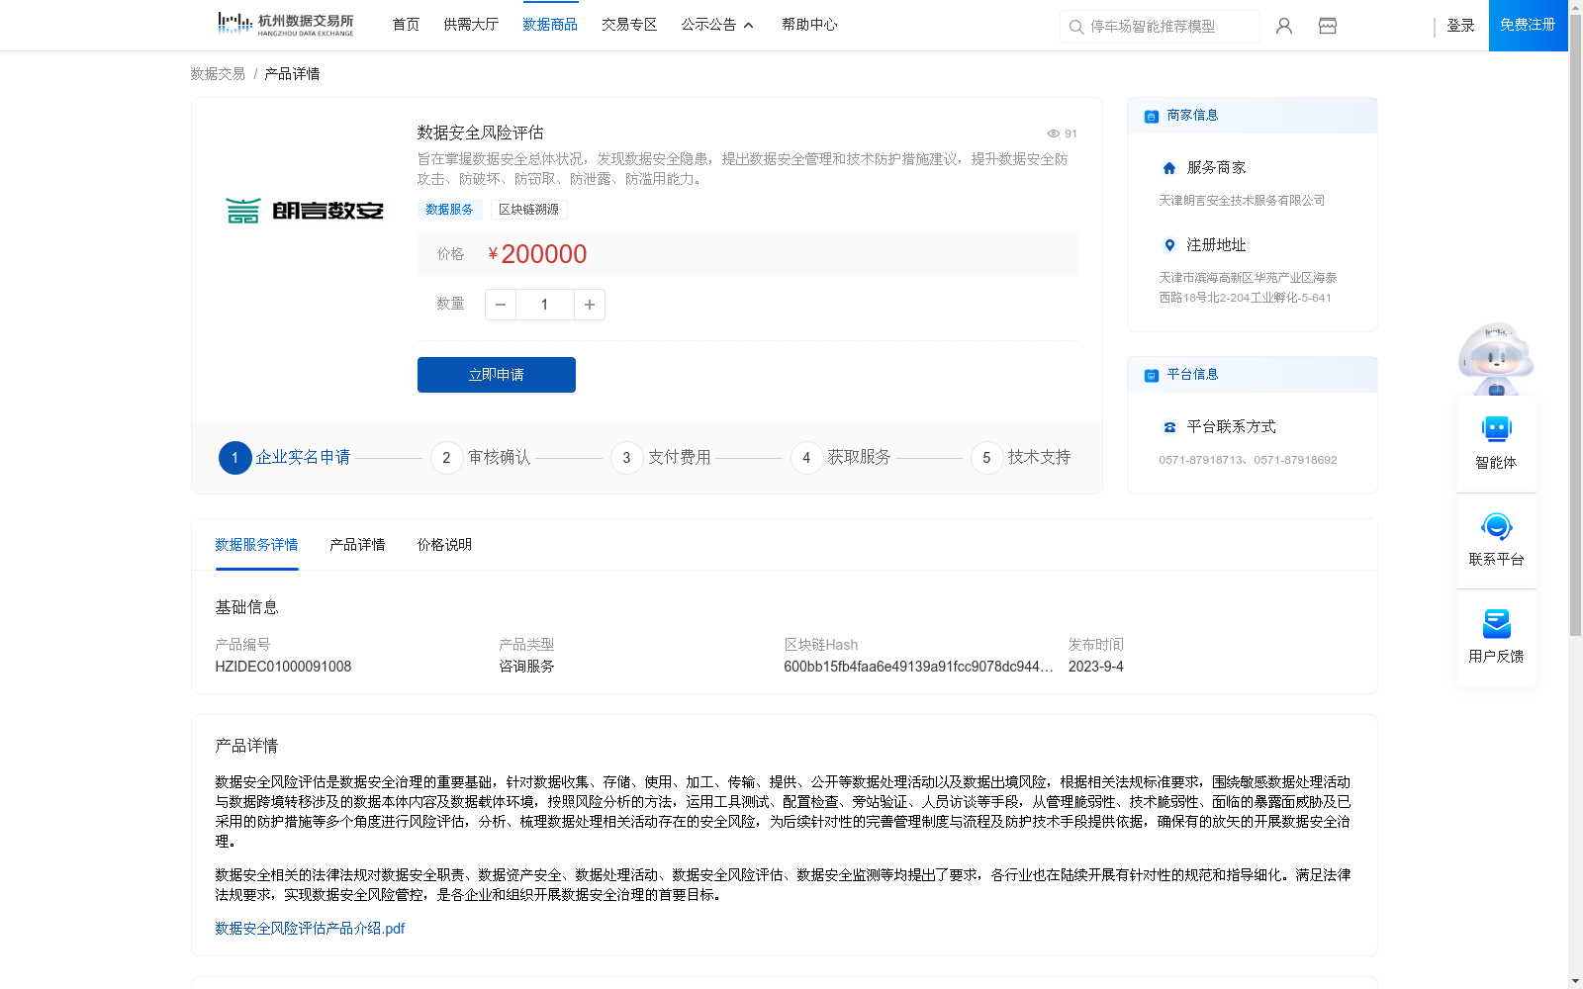Click the product title 数据安全风险评估

(x=480, y=133)
